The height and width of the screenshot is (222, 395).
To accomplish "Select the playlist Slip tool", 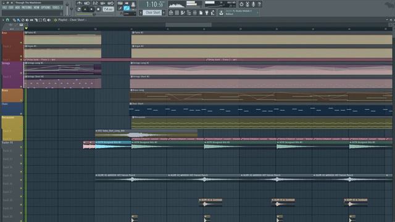I will 31,20.
